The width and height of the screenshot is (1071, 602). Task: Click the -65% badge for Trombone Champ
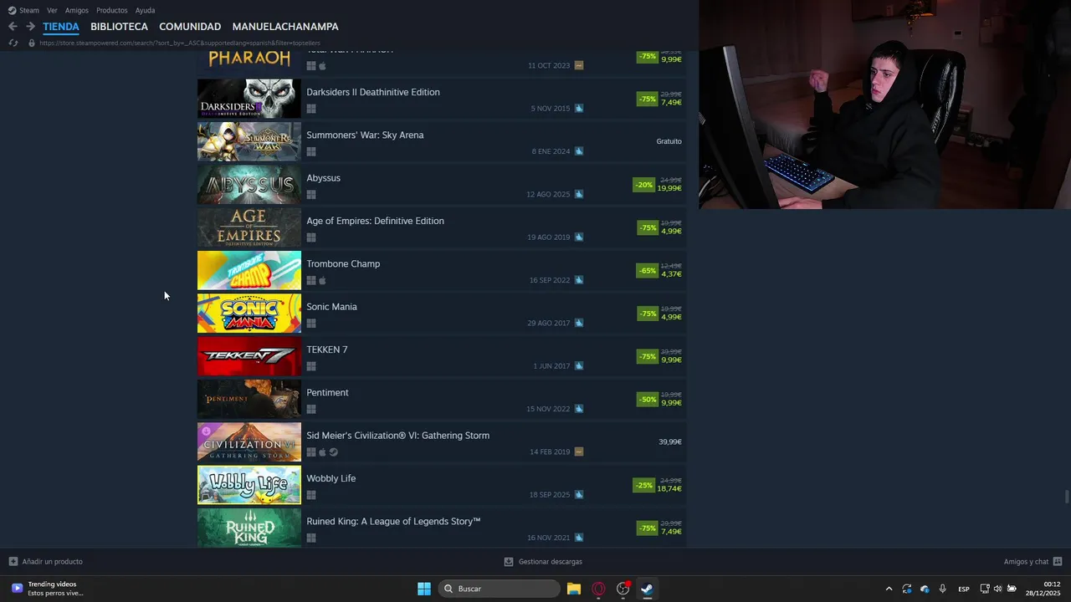pos(647,271)
